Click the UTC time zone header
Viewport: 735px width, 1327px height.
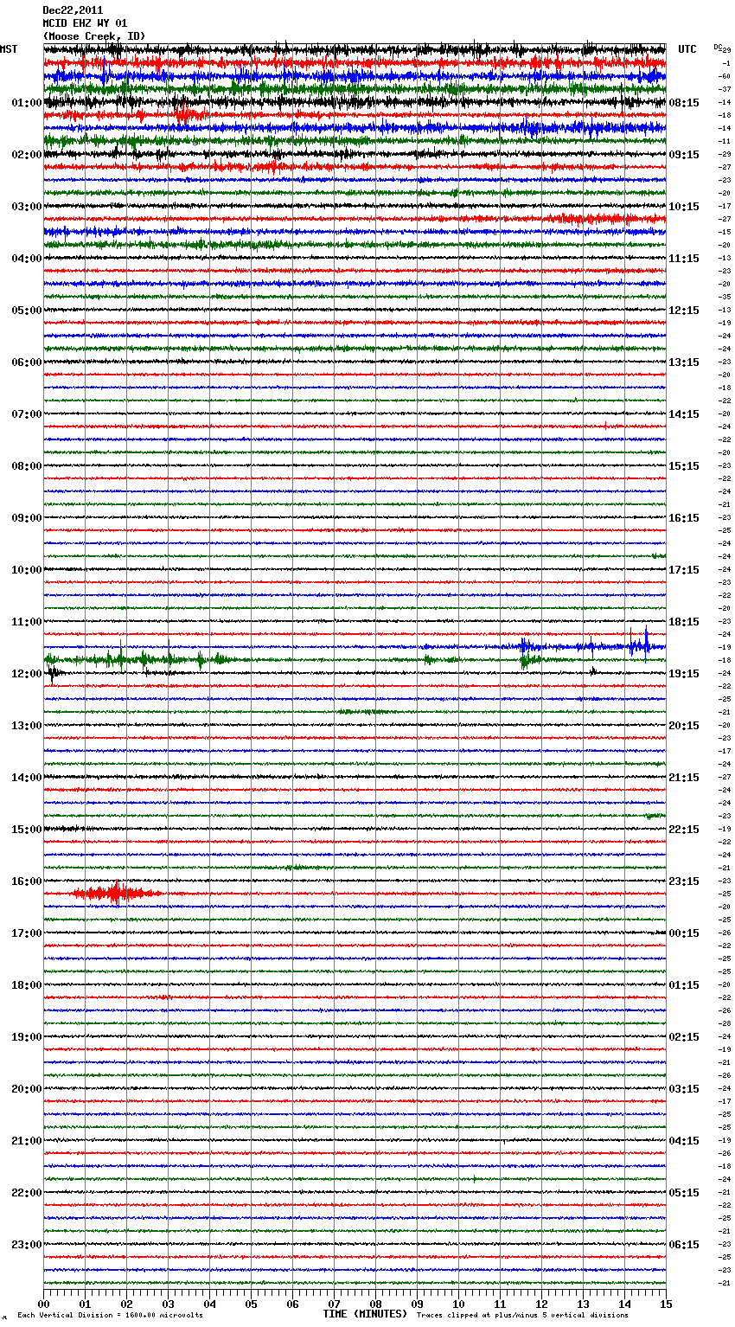click(687, 49)
